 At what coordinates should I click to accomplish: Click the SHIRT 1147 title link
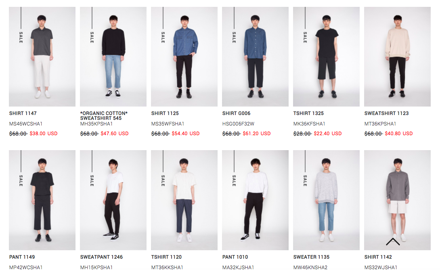click(23, 113)
